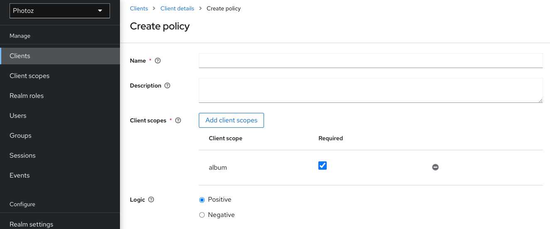The image size is (550, 229).
Task: Navigate to Users section
Action: point(18,116)
